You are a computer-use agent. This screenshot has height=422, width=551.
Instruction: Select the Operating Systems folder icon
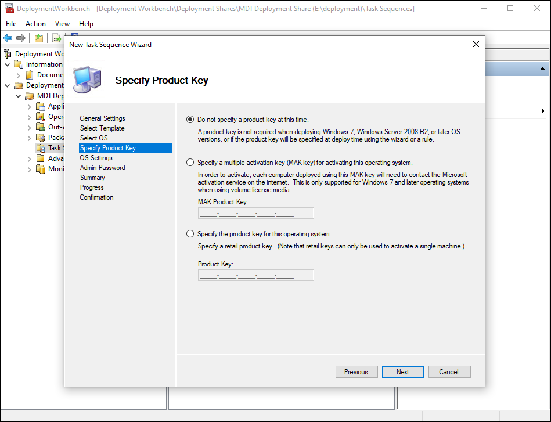pos(41,117)
